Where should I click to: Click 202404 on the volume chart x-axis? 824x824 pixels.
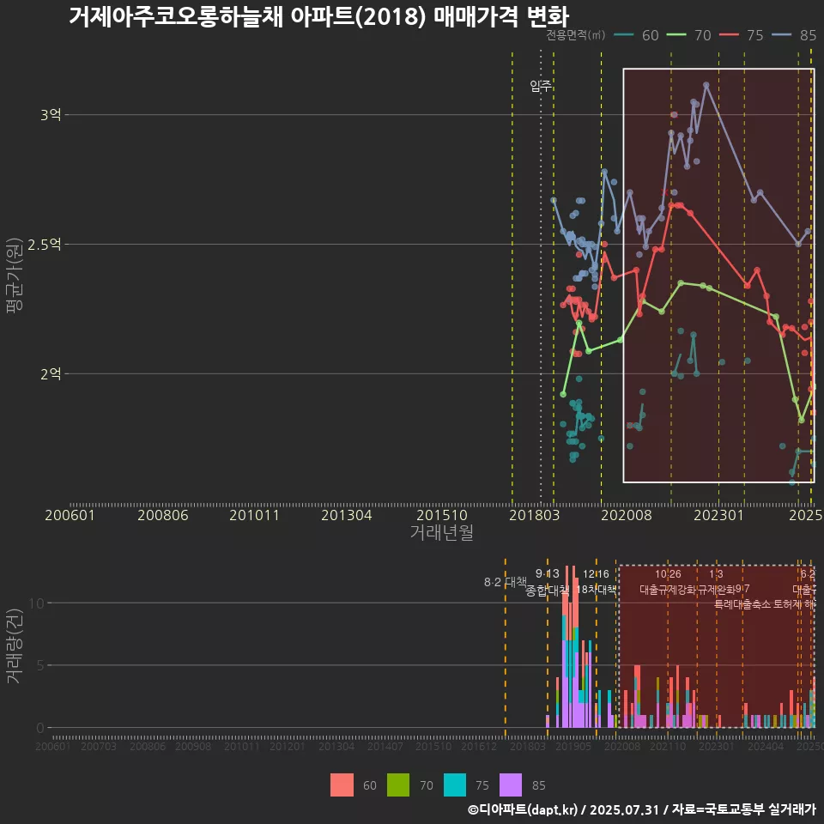(x=766, y=746)
